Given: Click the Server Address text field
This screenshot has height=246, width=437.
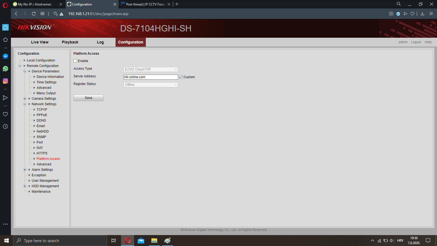Looking at the screenshot, I should pyautogui.click(x=150, y=77).
